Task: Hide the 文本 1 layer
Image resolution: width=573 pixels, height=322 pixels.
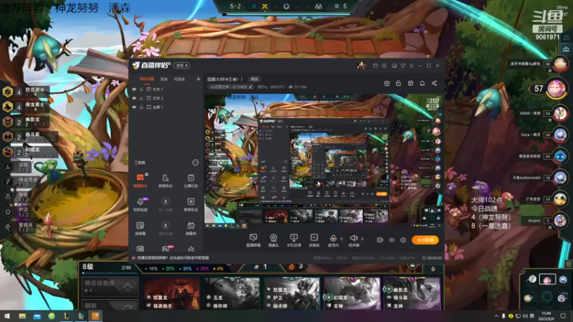Action: (x=134, y=89)
